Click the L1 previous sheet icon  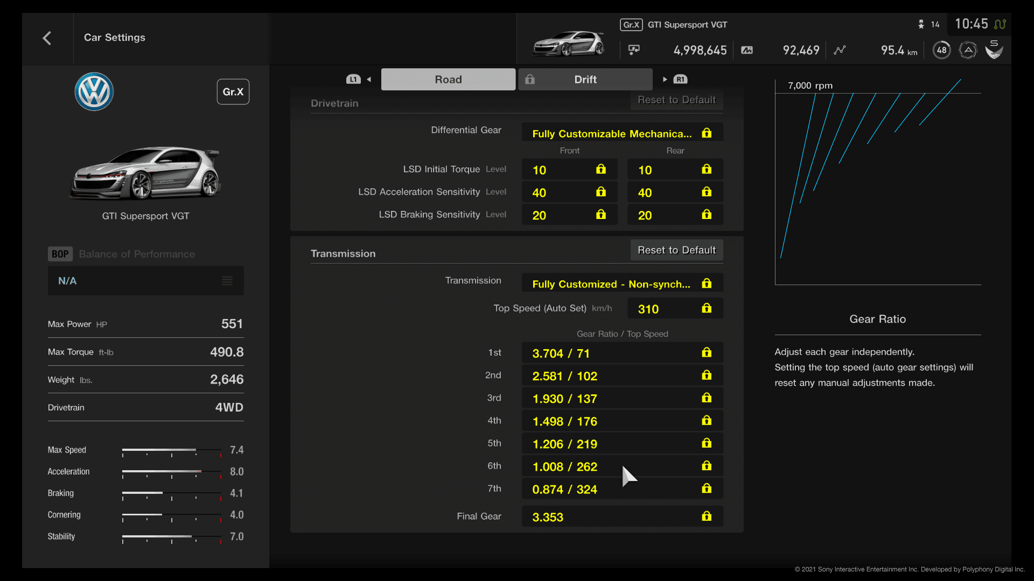[353, 79]
